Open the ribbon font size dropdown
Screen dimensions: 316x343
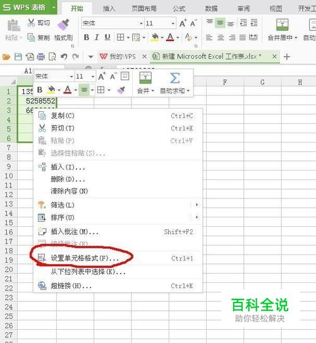pos(173,23)
